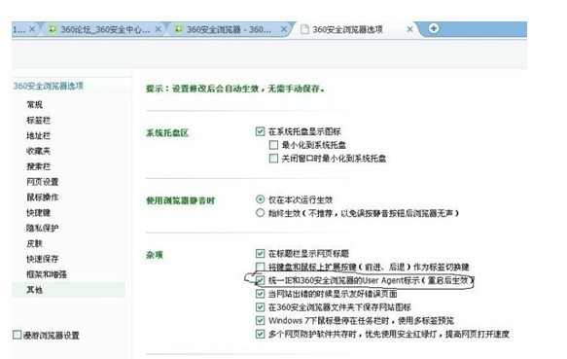Image resolution: width=567 pixels, height=359 pixels.
Task: Open the 收藏夹 settings section
Action: tap(38, 151)
